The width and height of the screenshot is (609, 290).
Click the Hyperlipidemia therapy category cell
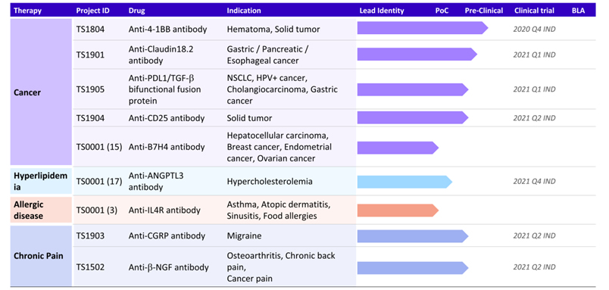[x=41, y=181]
